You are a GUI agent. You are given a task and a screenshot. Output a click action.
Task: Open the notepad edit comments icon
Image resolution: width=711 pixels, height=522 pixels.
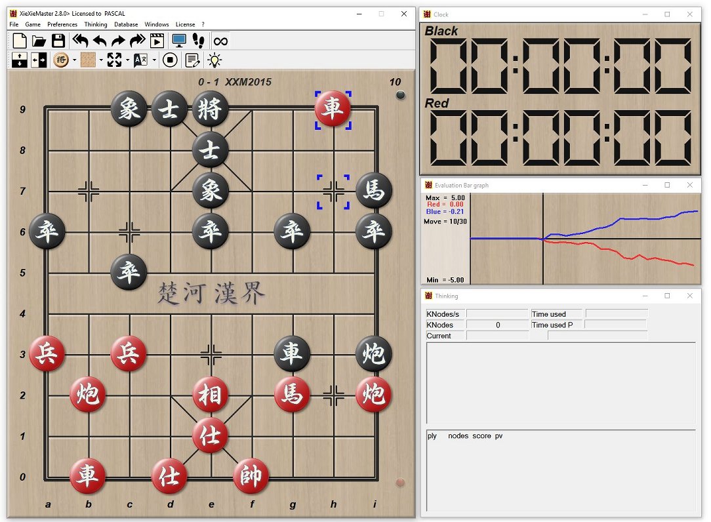pyautogui.click(x=192, y=60)
